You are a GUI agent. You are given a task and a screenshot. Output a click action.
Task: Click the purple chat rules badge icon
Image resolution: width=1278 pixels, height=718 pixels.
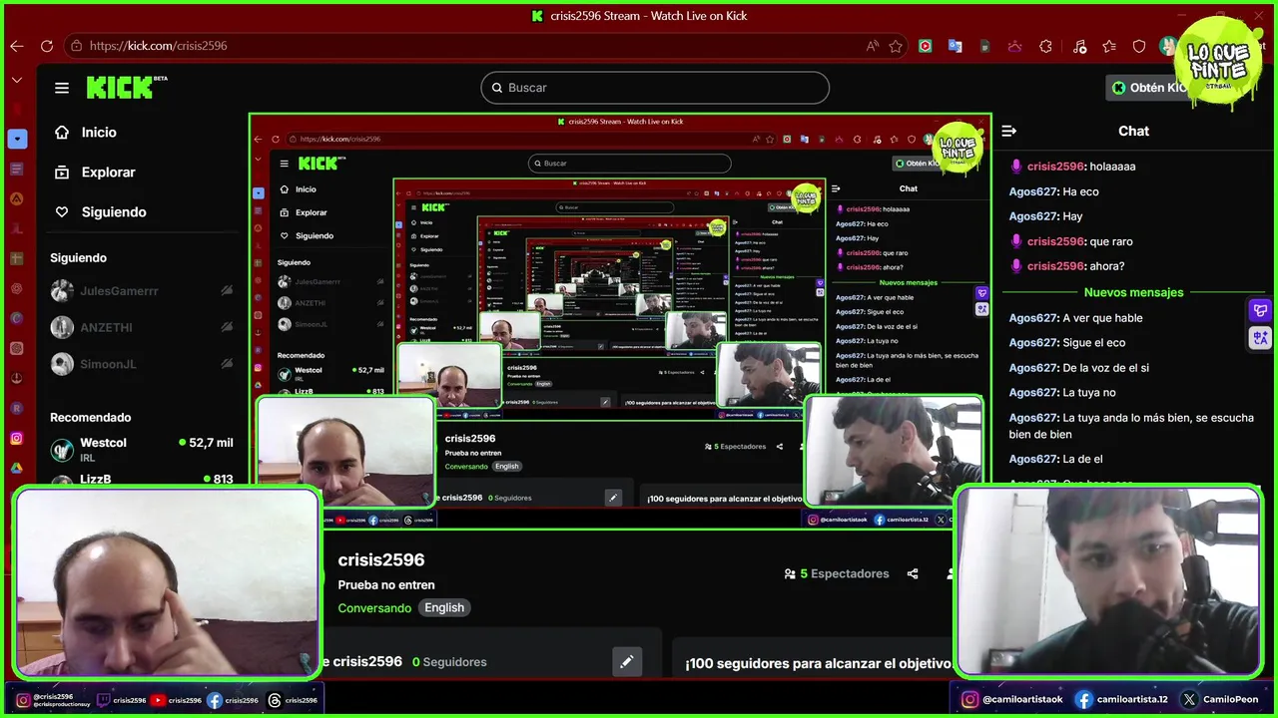pos(1260,311)
